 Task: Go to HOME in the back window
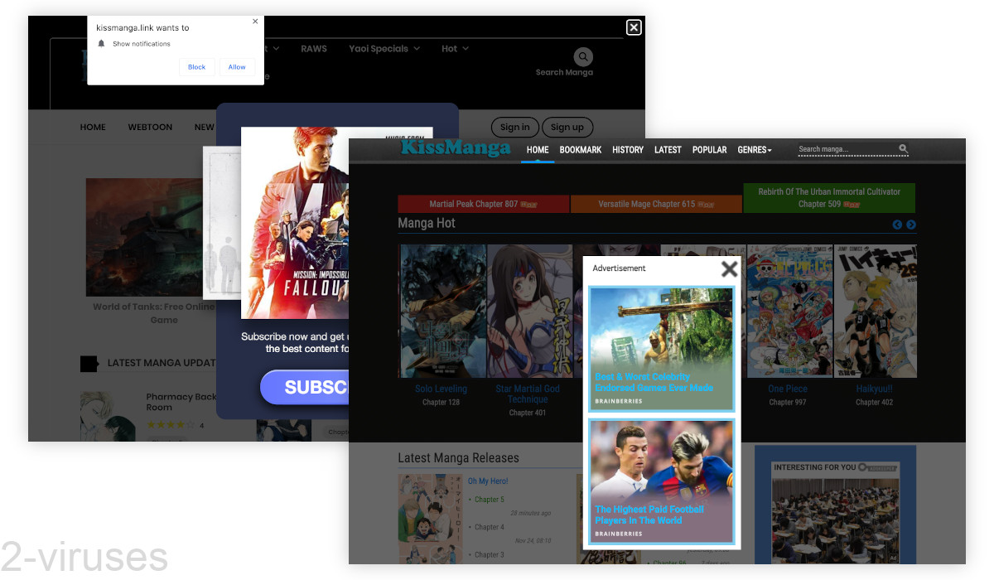tap(93, 128)
